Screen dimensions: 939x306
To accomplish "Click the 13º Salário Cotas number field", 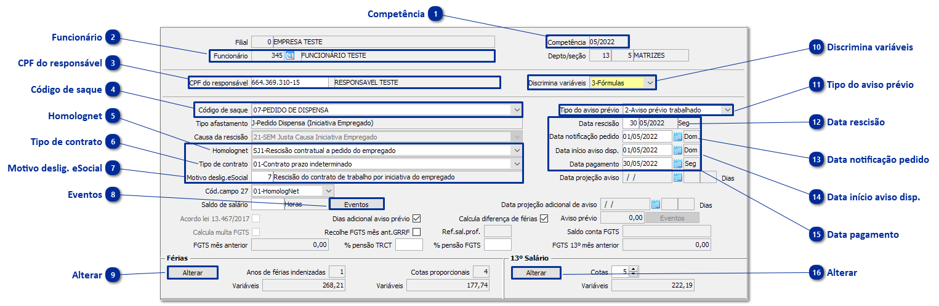I will (x=621, y=272).
